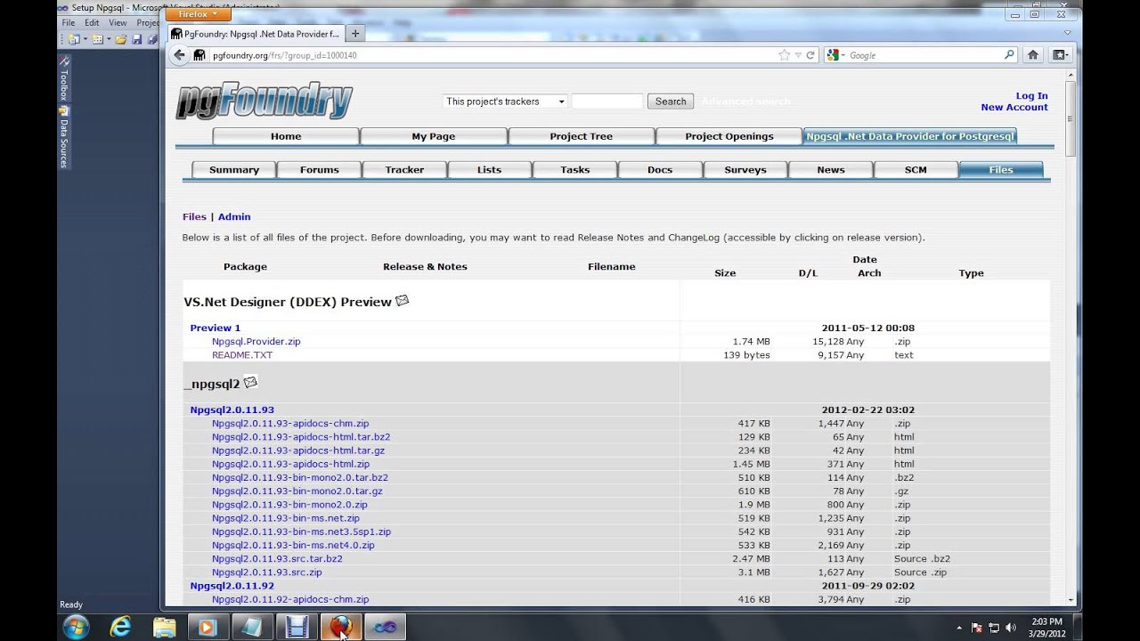Select the Summary project tab
Viewport: 1140px width, 641px height.
coord(234,170)
